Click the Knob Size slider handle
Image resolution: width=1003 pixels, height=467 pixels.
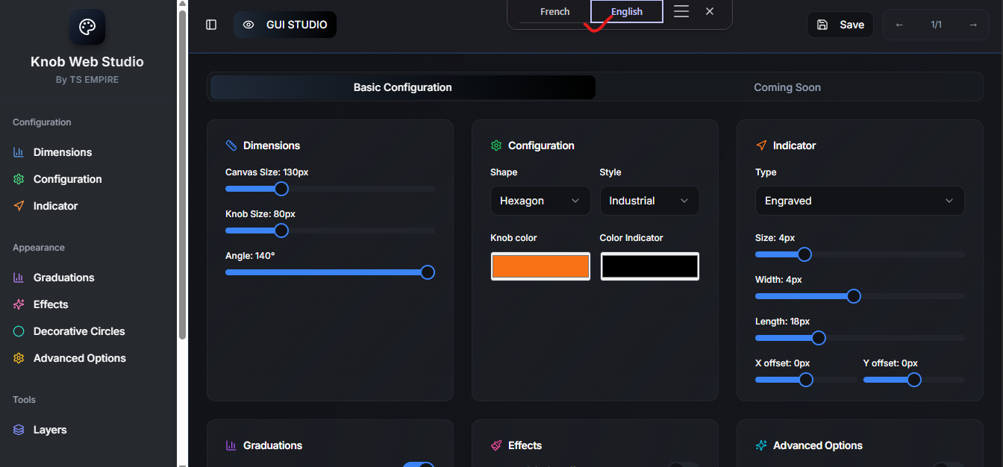point(281,231)
